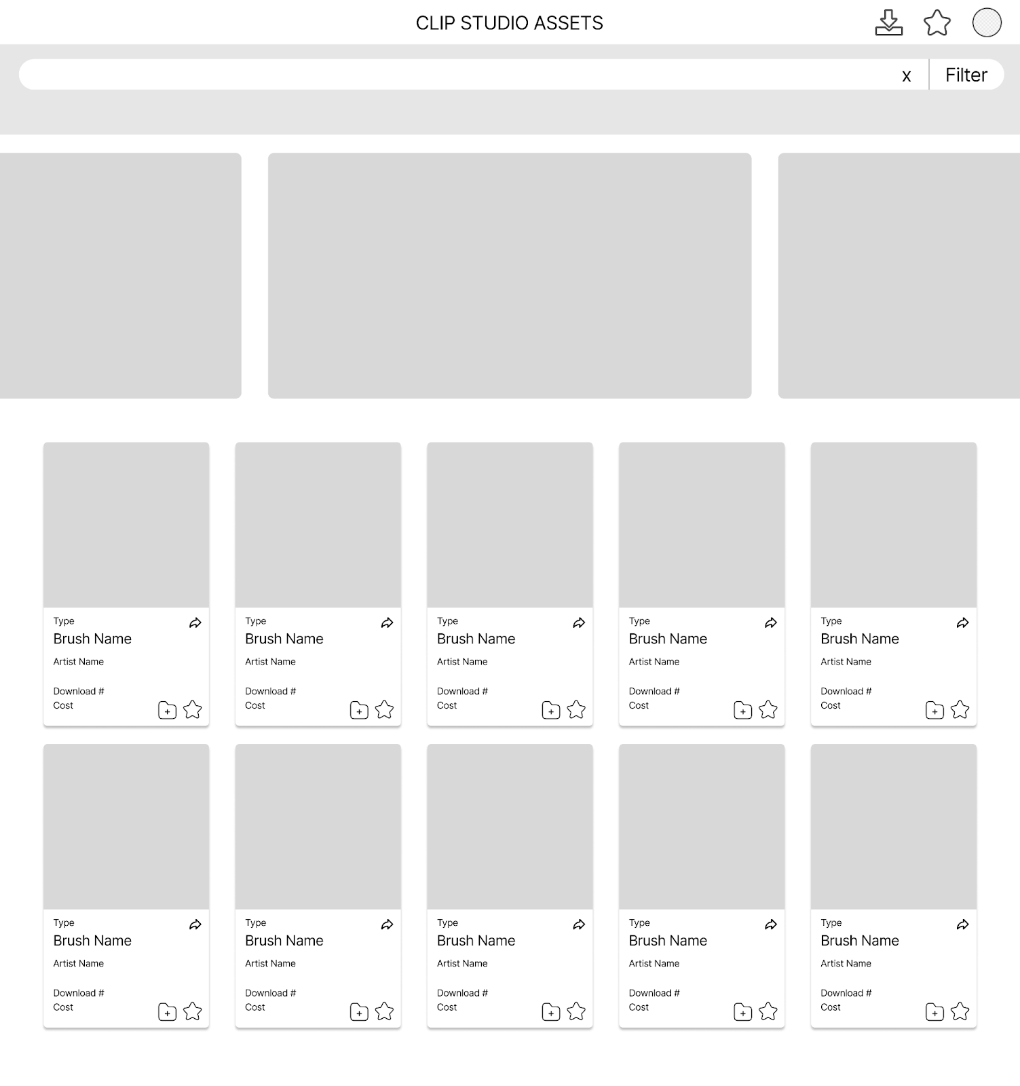Add top row fifth card to folder
The height and width of the screenshot is (1086, 1020).
coord(934,710)
